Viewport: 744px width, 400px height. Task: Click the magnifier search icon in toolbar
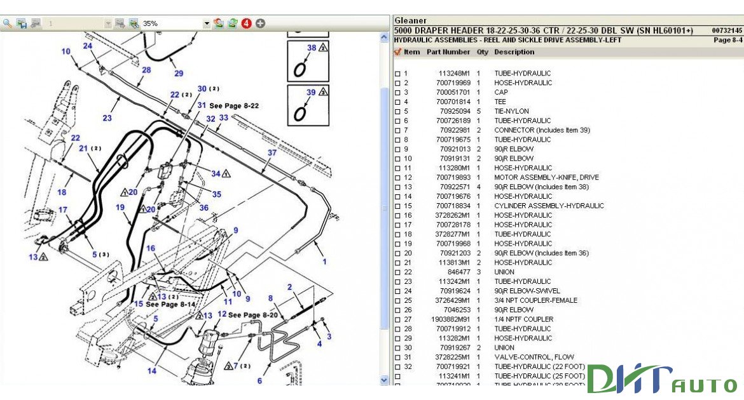8,23
